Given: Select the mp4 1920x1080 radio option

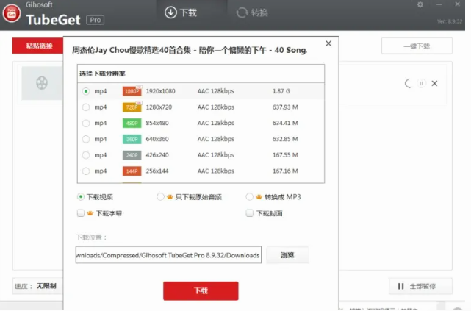Looking at the screenshot, I should coord(86,91).
